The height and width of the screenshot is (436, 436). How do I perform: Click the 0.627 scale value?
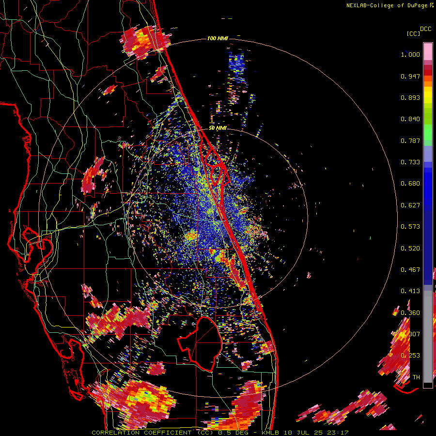click(410, 205)
